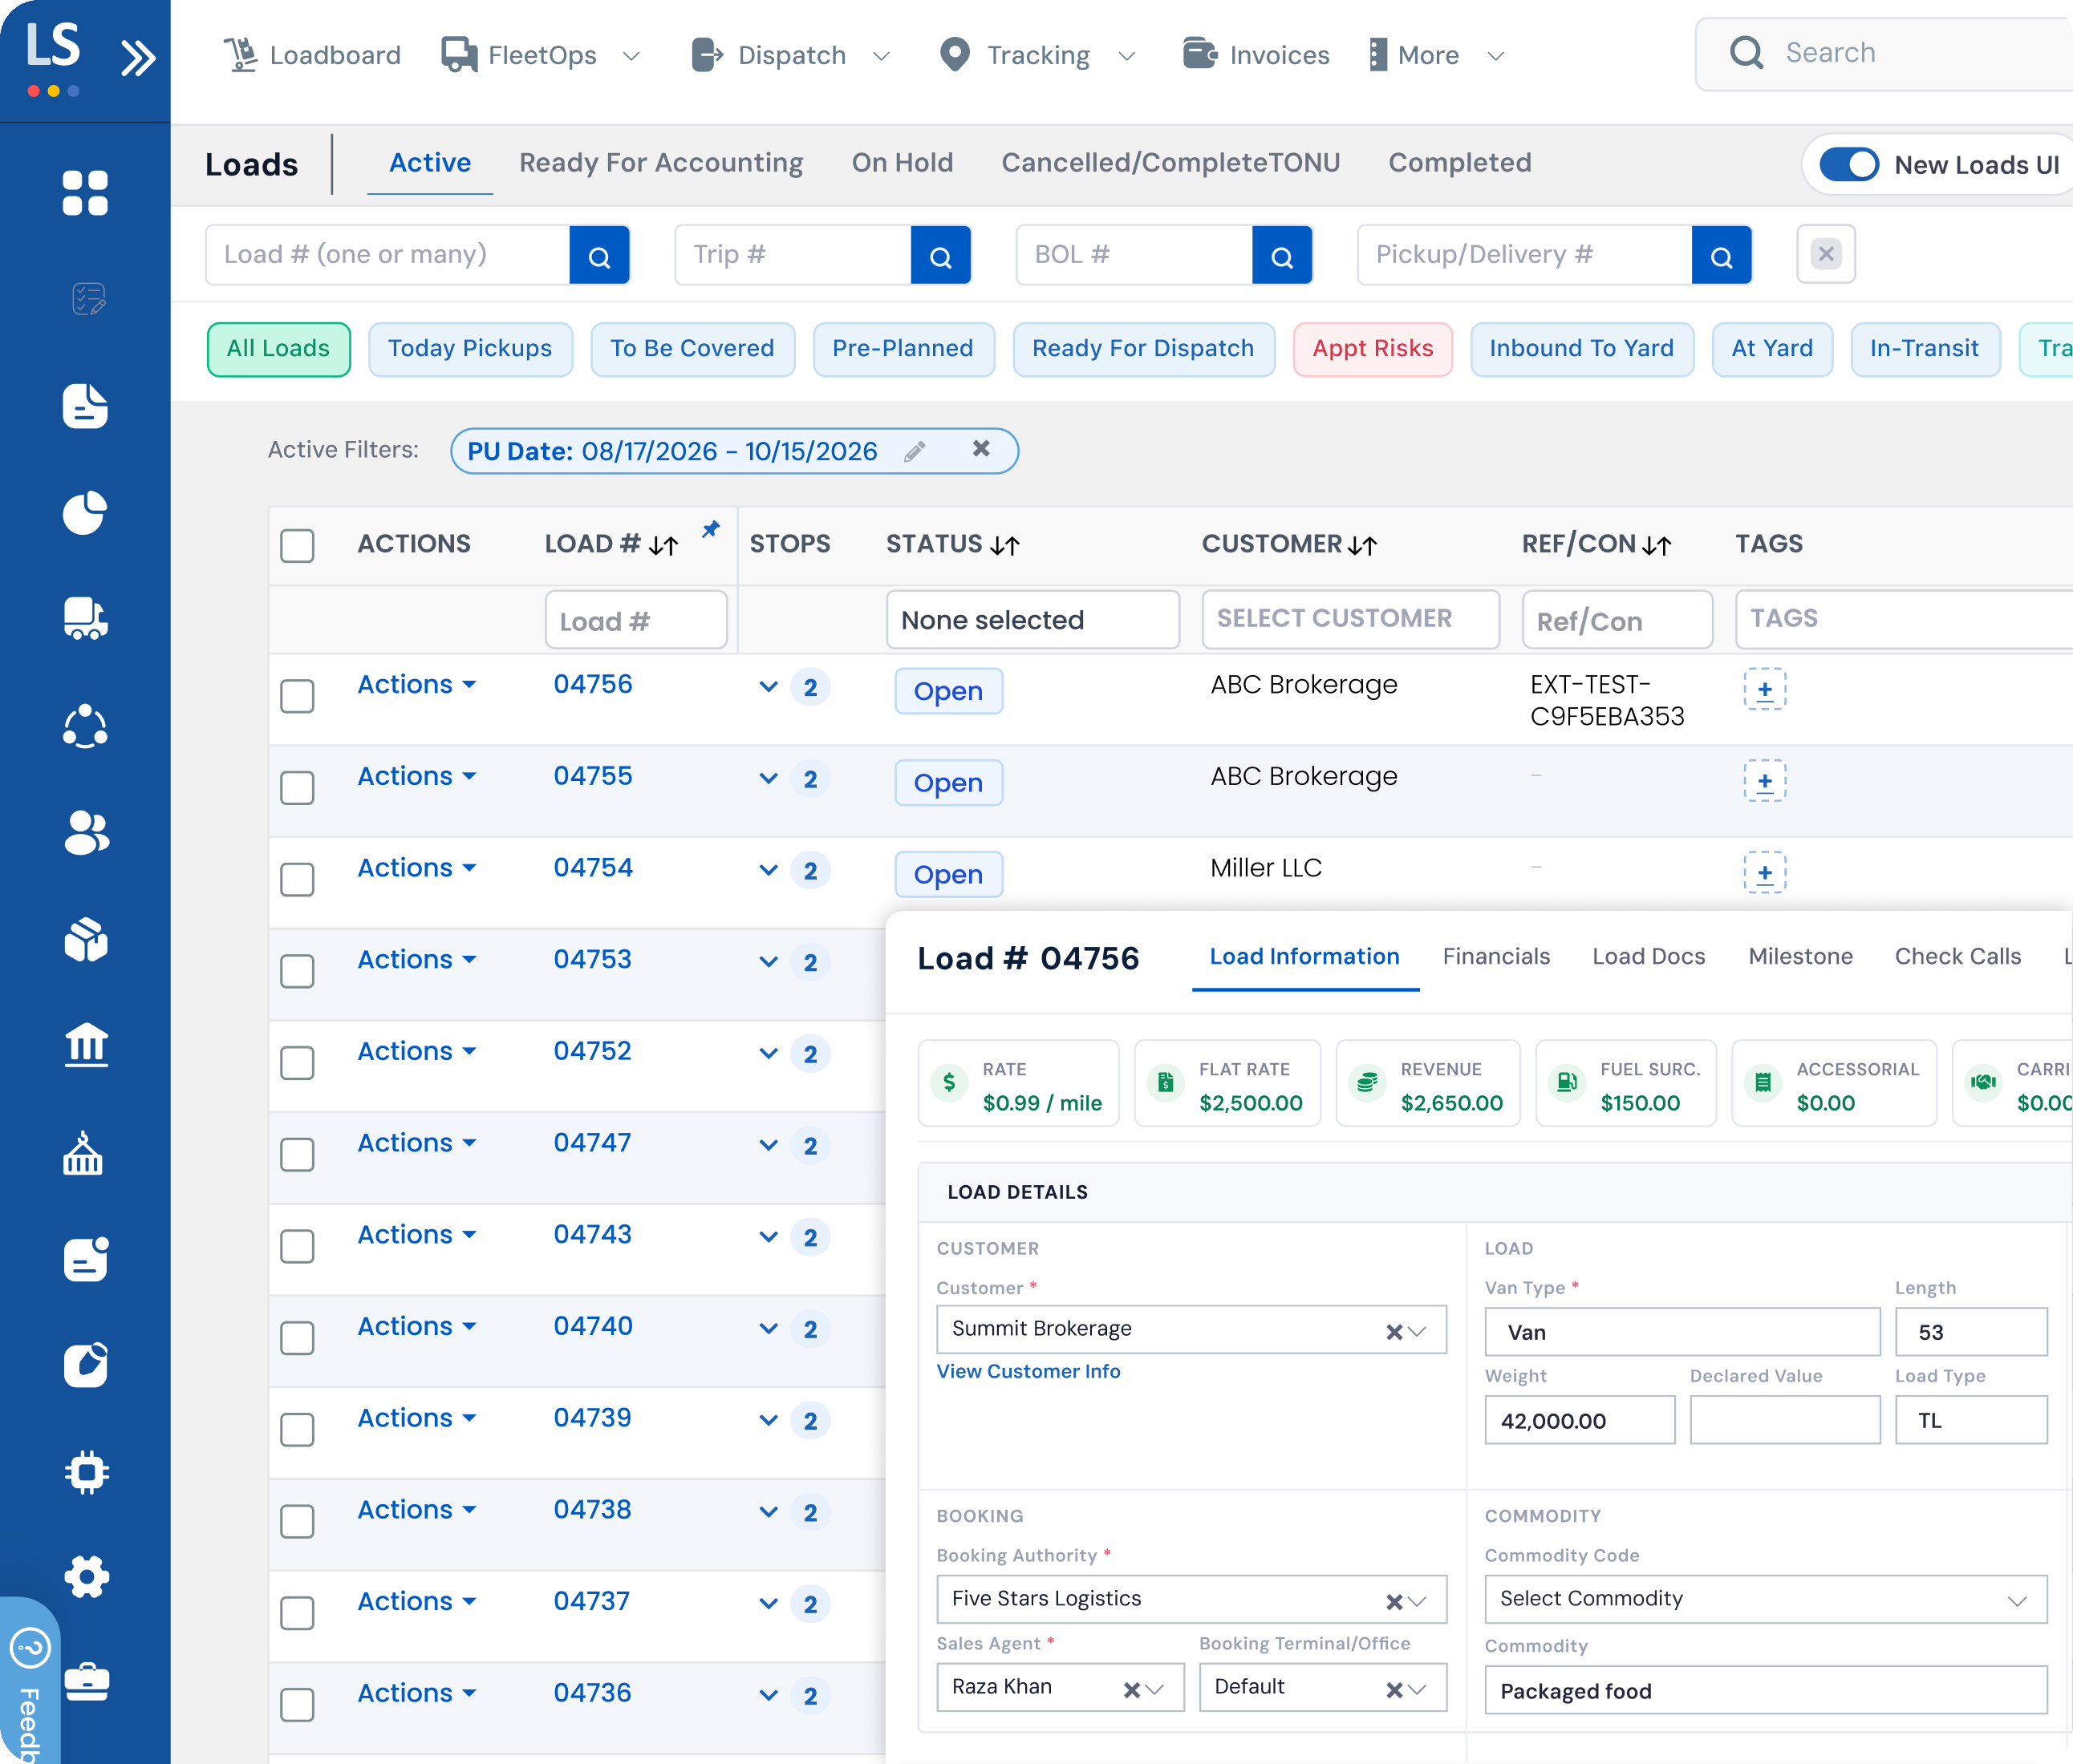The height and width of the screenshot is (1764, 2073).
Task: Open the Check Calls tab
Action: [x=1957, y=956]
